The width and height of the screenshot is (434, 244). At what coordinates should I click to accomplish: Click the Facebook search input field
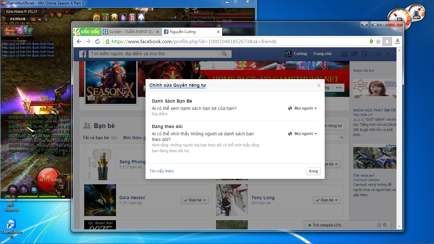pos(156,54)
